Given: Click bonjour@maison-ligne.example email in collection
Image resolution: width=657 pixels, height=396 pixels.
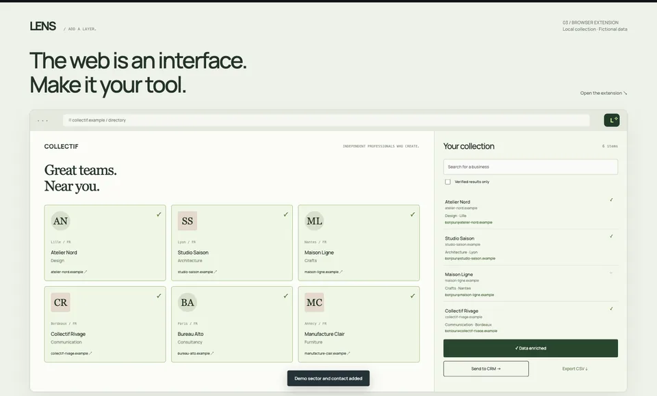Looking at the screenshot, I should click(x=469, y=295).
